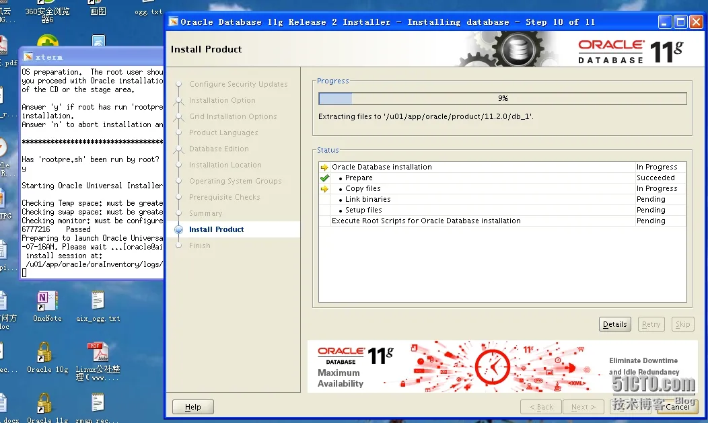
Task: Open Help for the installer
Action: coord(192,407)
